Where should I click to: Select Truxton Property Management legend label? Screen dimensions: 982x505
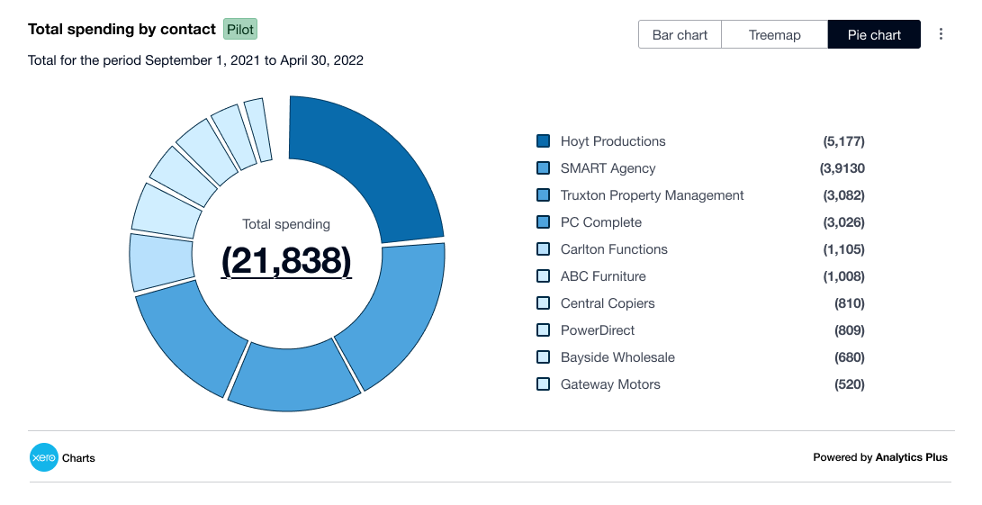tap(652, 195)
